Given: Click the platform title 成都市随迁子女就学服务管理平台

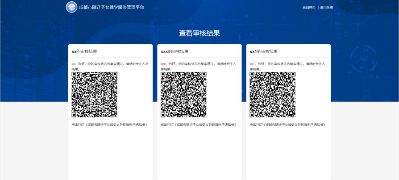Looking at the screenshot, I should point(112,8).
